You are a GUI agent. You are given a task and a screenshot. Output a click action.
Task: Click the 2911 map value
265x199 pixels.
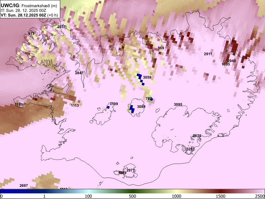[208, 54]
